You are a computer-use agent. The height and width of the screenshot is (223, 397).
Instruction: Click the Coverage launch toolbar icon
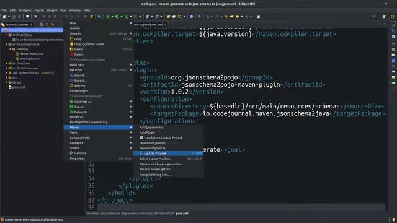[x=127, y=17]
